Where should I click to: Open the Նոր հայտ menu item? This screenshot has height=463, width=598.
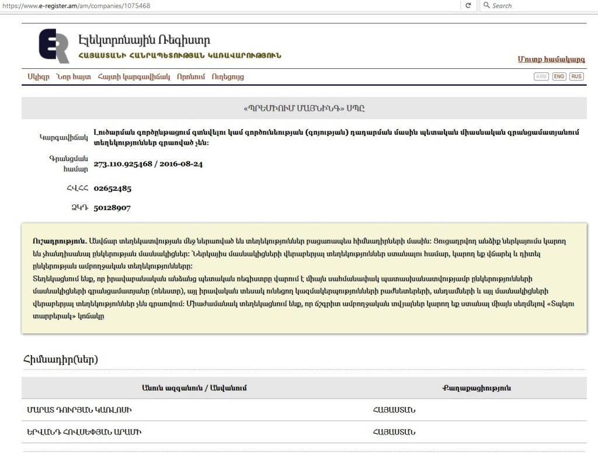pos(73,76)
